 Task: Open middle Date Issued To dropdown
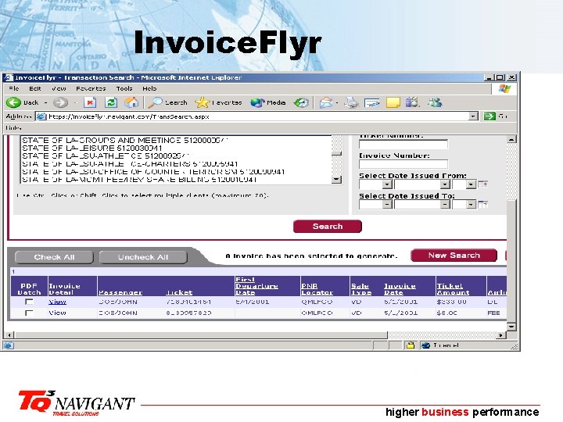pos(445,205)
